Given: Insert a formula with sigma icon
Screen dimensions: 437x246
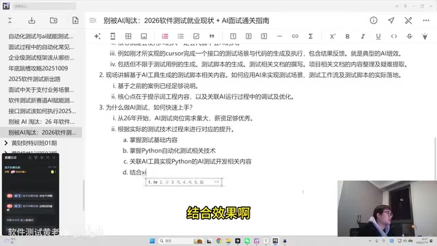Looking at the screenshot, I should pos(311,36).
